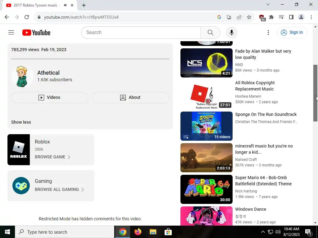Open Chrome three-dot menu
The image size is (318, 238).
pyautogui.click(x=311, y=17)
